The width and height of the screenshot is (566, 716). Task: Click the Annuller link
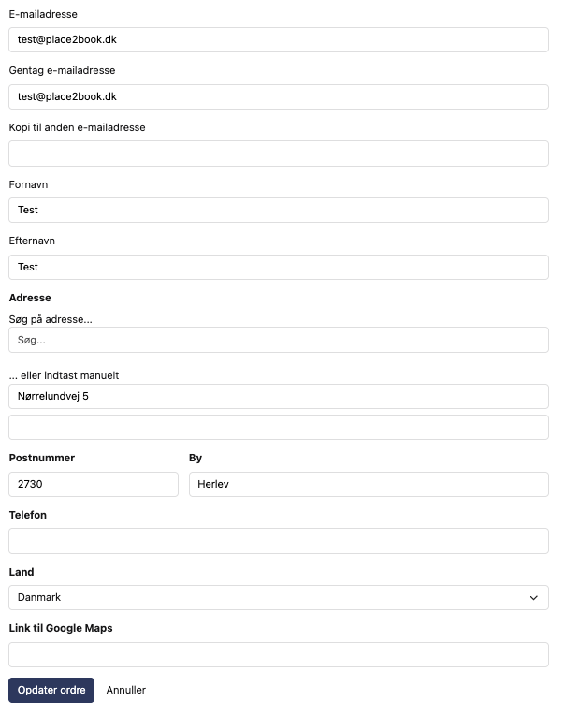pos(126,690)
